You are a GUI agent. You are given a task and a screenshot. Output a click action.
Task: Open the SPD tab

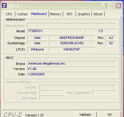click(69, 14)
